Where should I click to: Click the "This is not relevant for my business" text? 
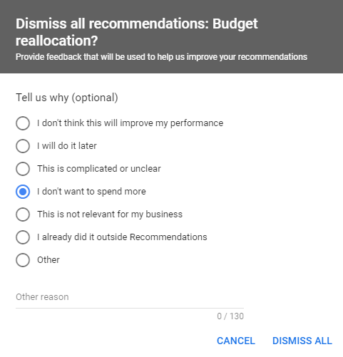(110, 214)
